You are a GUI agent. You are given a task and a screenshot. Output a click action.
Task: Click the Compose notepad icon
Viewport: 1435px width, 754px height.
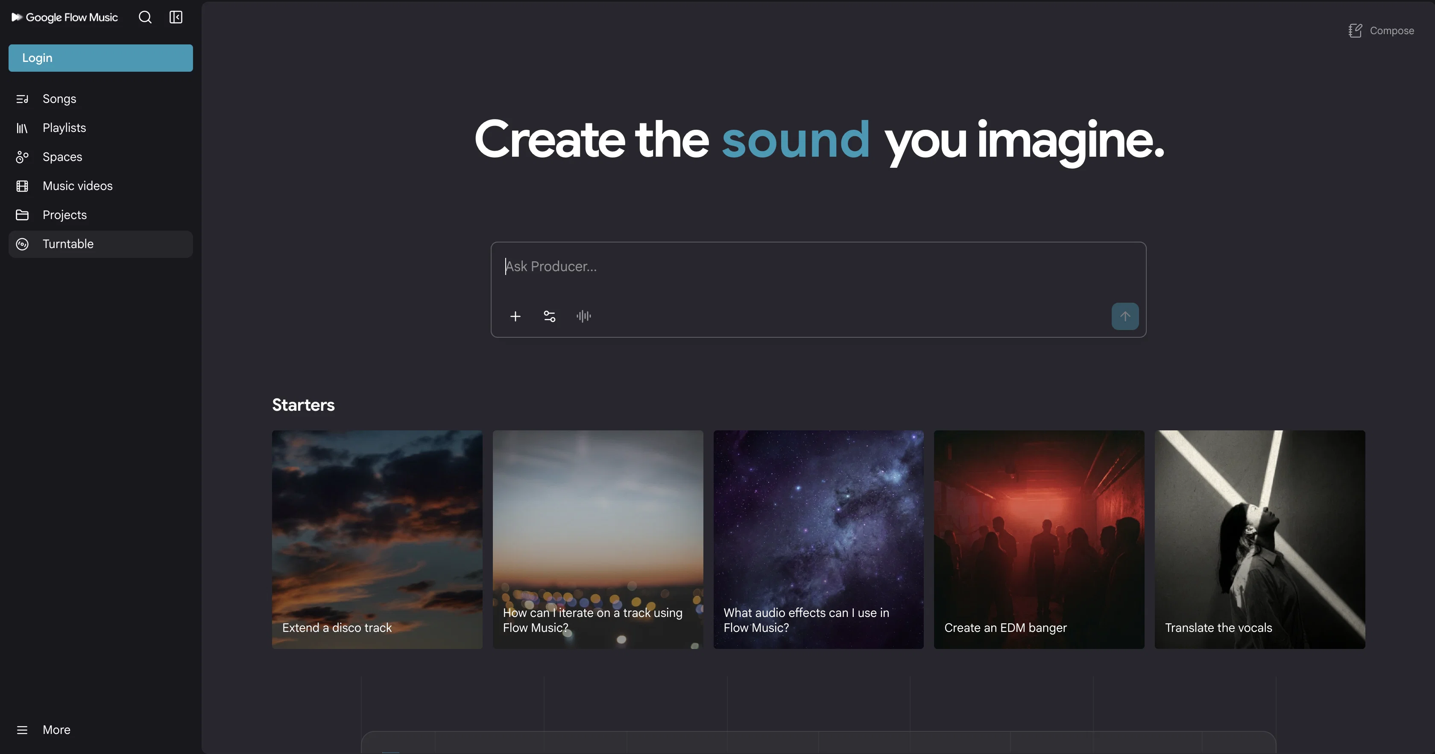pos(1355,31)
